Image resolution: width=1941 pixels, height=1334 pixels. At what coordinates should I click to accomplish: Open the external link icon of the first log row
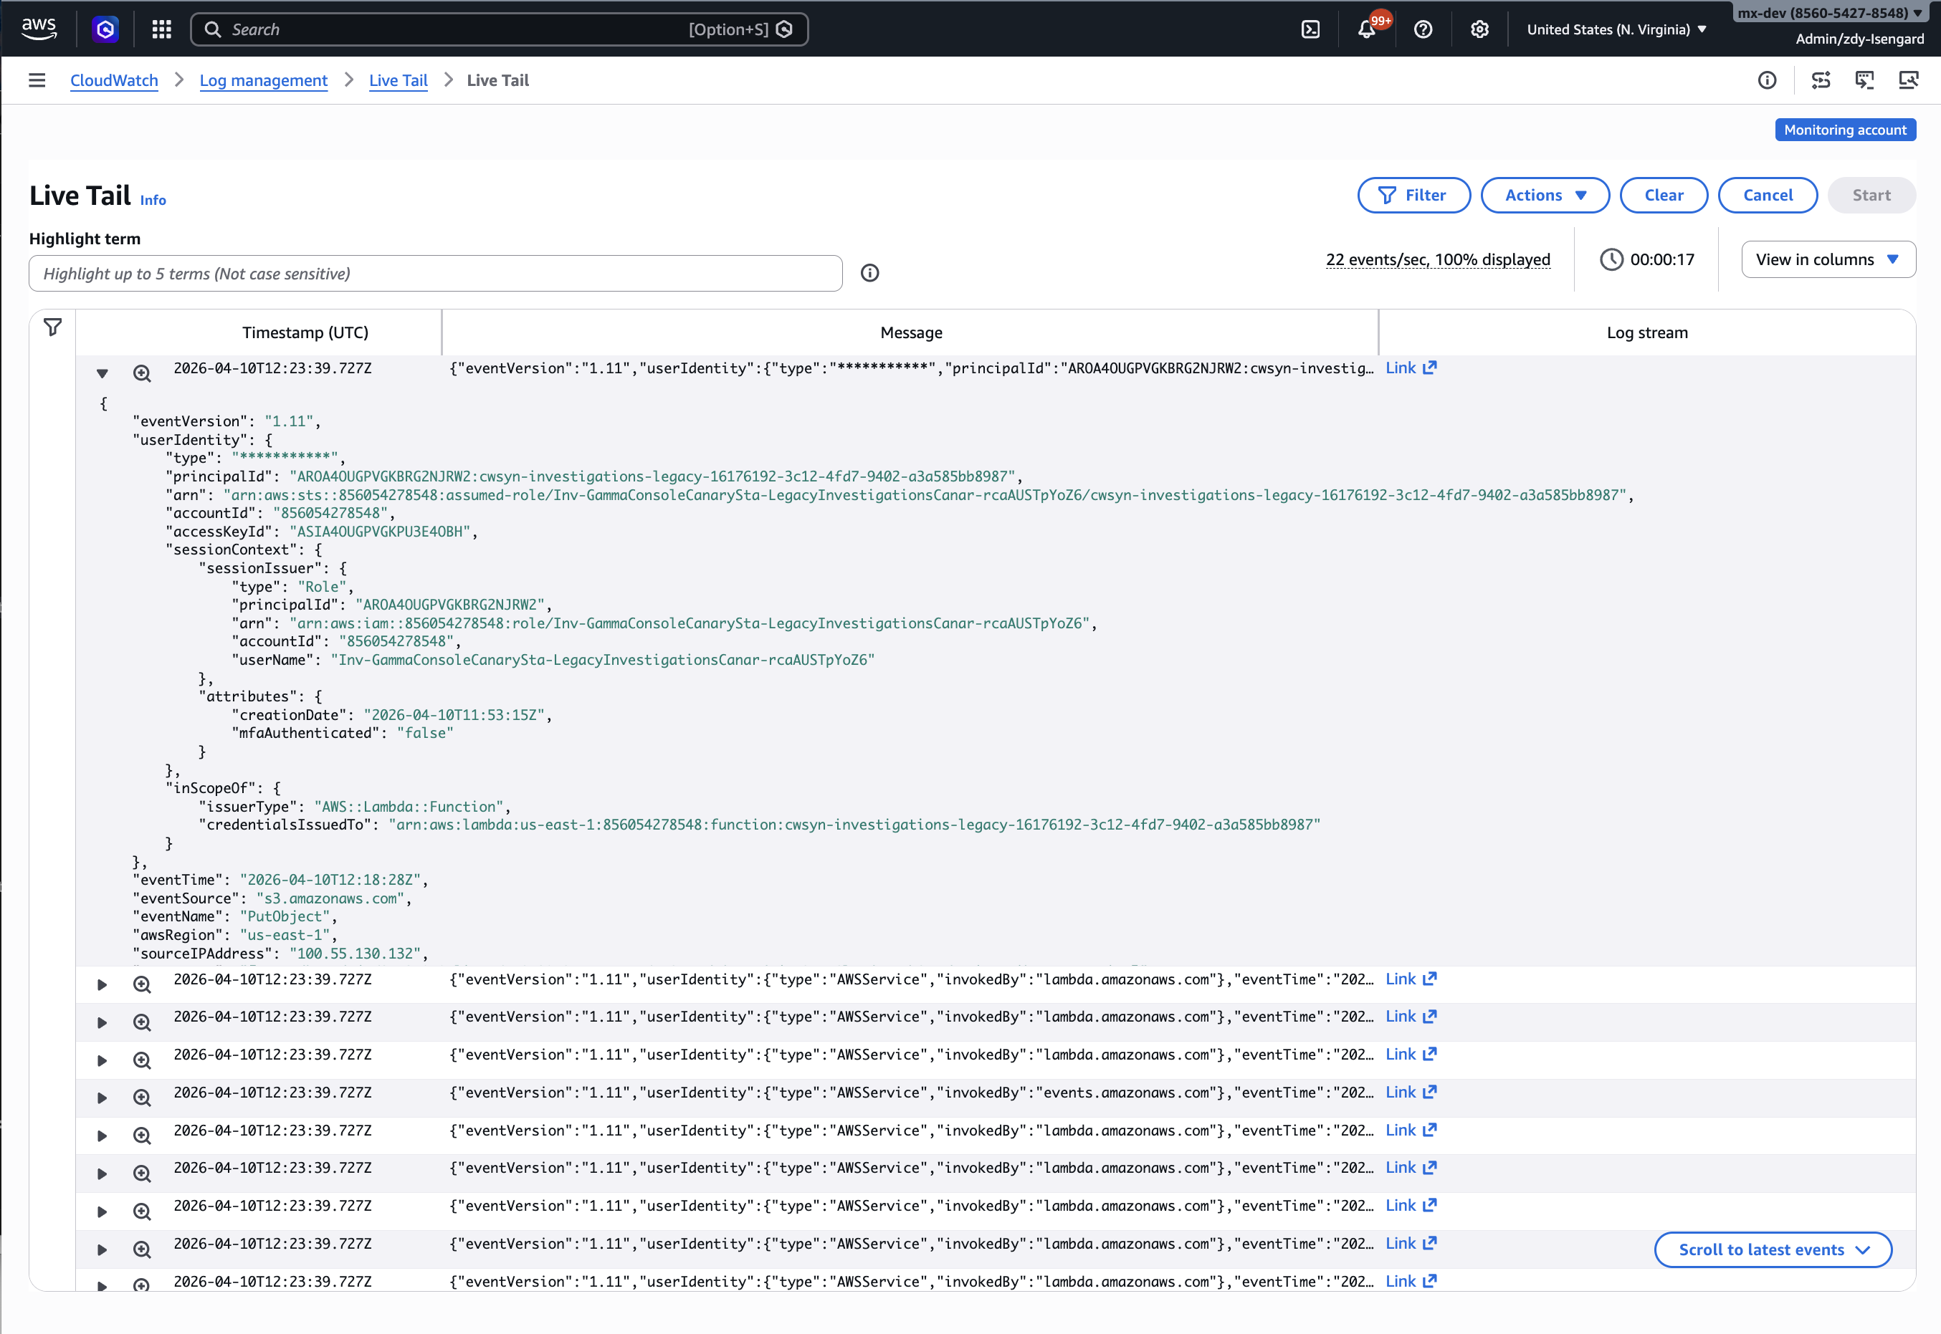click(1430, 368)
